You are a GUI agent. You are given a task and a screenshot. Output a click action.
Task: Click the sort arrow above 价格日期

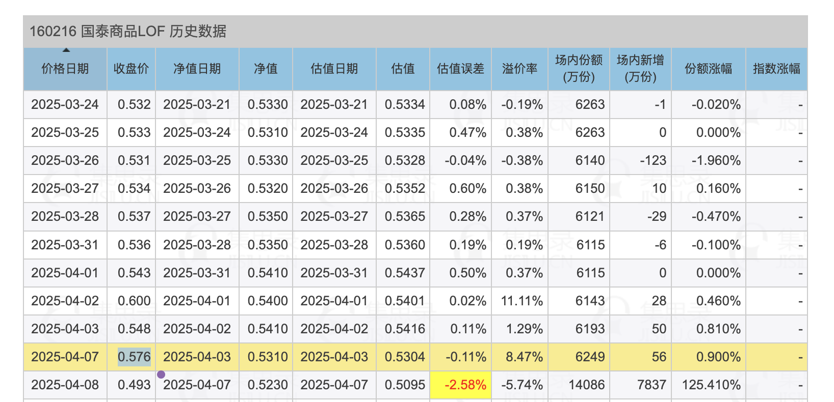66,50
